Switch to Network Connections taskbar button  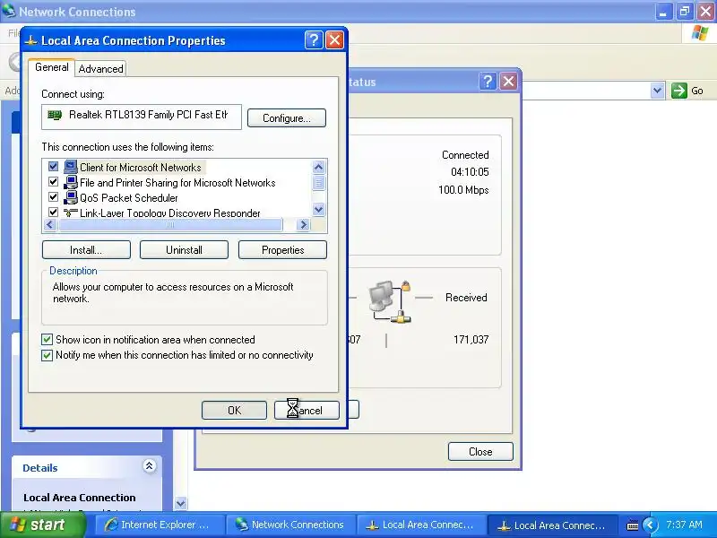pos(292,525)
